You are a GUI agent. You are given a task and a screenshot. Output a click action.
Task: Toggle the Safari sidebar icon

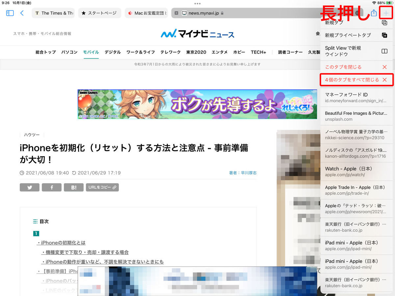click(10, 13)
